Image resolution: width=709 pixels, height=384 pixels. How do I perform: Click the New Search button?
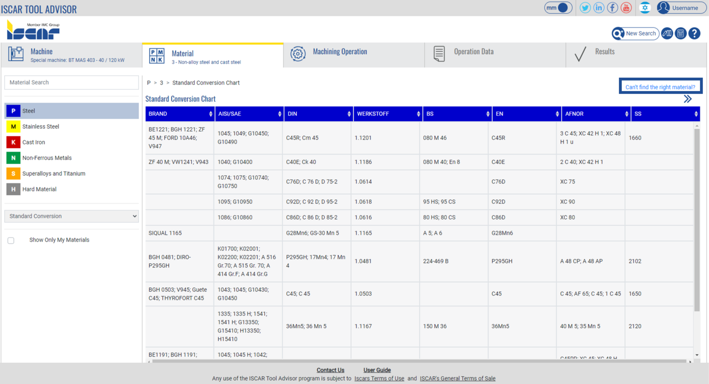(635, 34)
